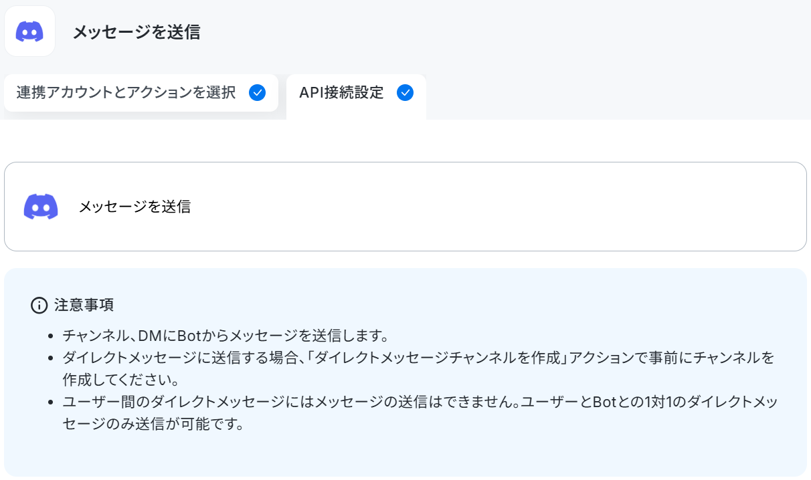Click the blue checkmark on 連携アカウントとアクションを選択
Viewport: 811px width, 480px height.
pos(258,93)
